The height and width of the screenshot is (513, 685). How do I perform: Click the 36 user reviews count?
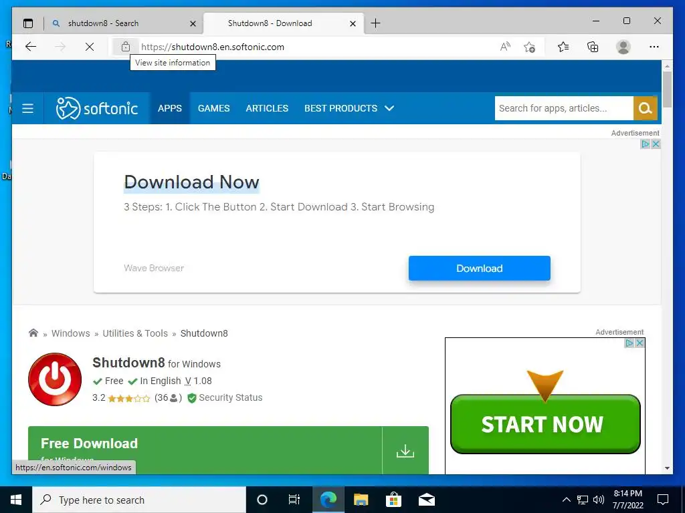(168, 398)
